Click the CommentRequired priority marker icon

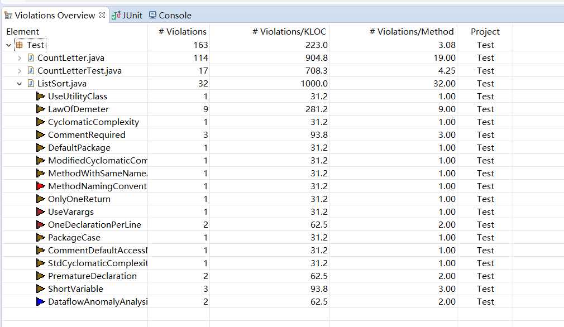[41, 134]
